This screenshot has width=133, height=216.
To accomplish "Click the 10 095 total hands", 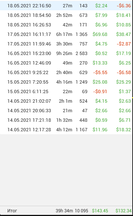I will click(81, 210).
